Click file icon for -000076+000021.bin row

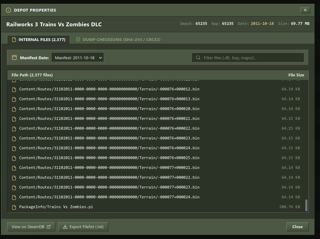[x=14, y=119]
